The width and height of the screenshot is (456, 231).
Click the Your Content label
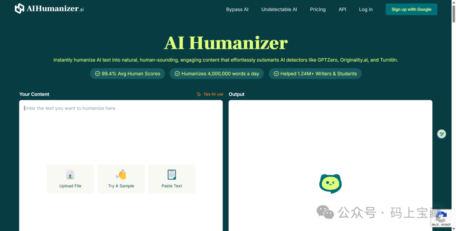pyautogui.click(x=34, y=94)
